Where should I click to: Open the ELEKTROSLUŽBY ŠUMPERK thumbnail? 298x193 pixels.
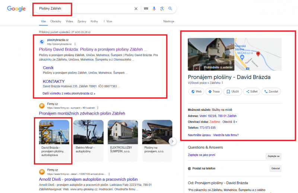pyautogui.click(x=123, y=141)
